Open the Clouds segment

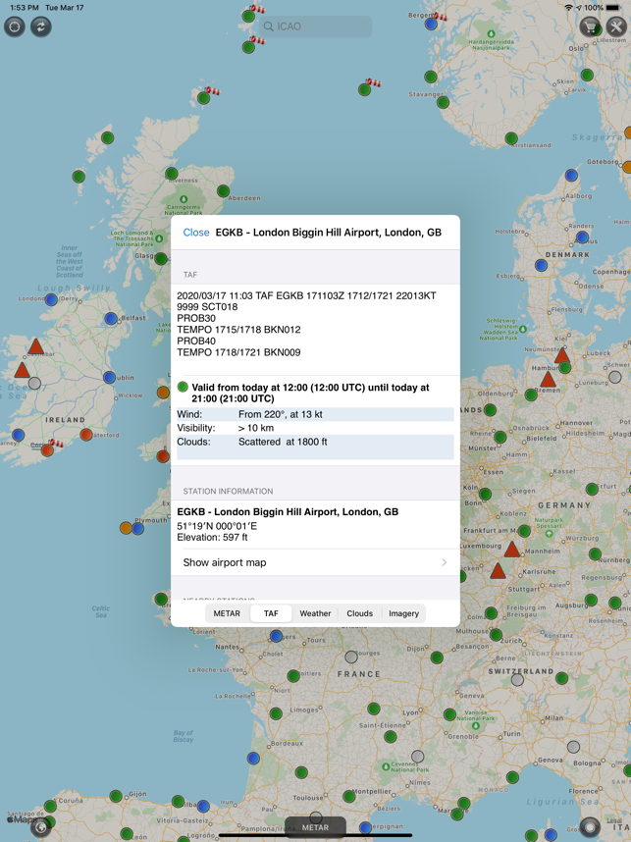(360, 613)
